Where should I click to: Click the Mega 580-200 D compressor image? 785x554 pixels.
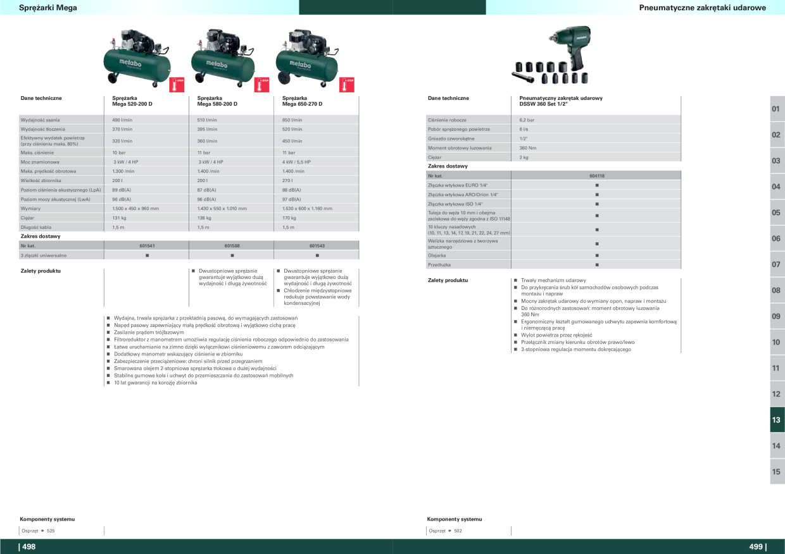222,58
